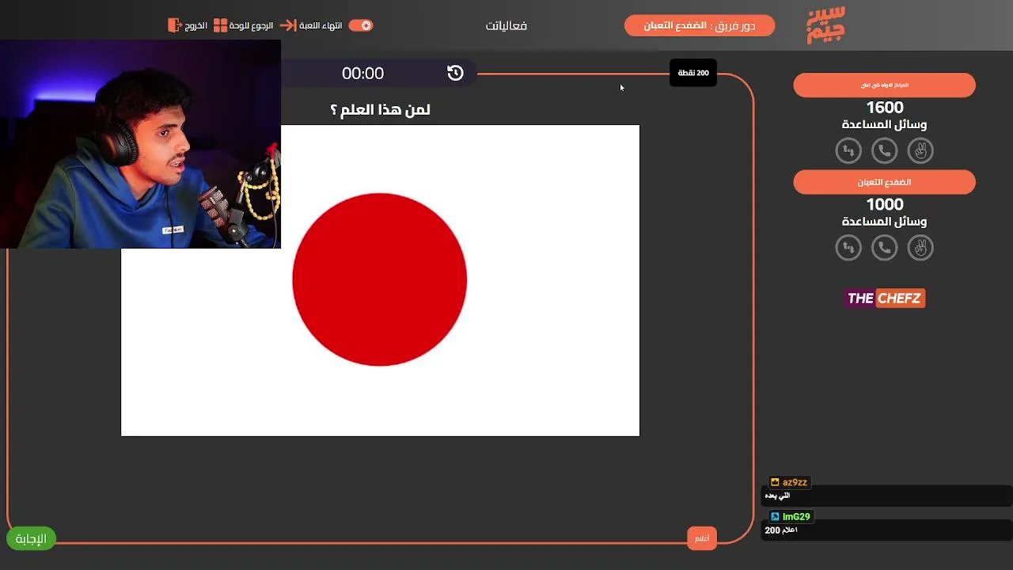Viewport: 1013px width, 570px height.
Task: Toggle the orange switch in the top bar
Action: pos(361,25)
